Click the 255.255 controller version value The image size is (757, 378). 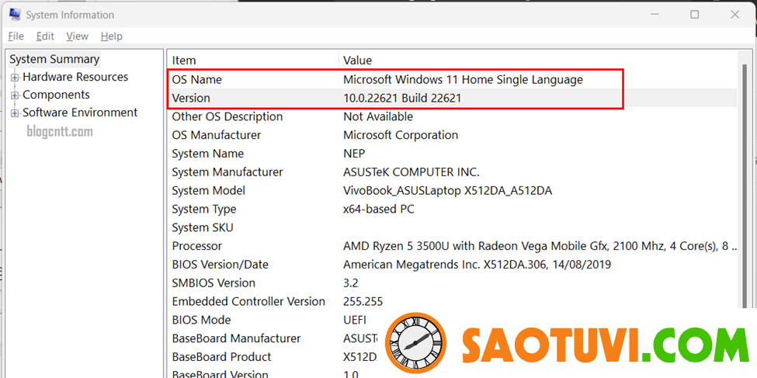[363, 301]
